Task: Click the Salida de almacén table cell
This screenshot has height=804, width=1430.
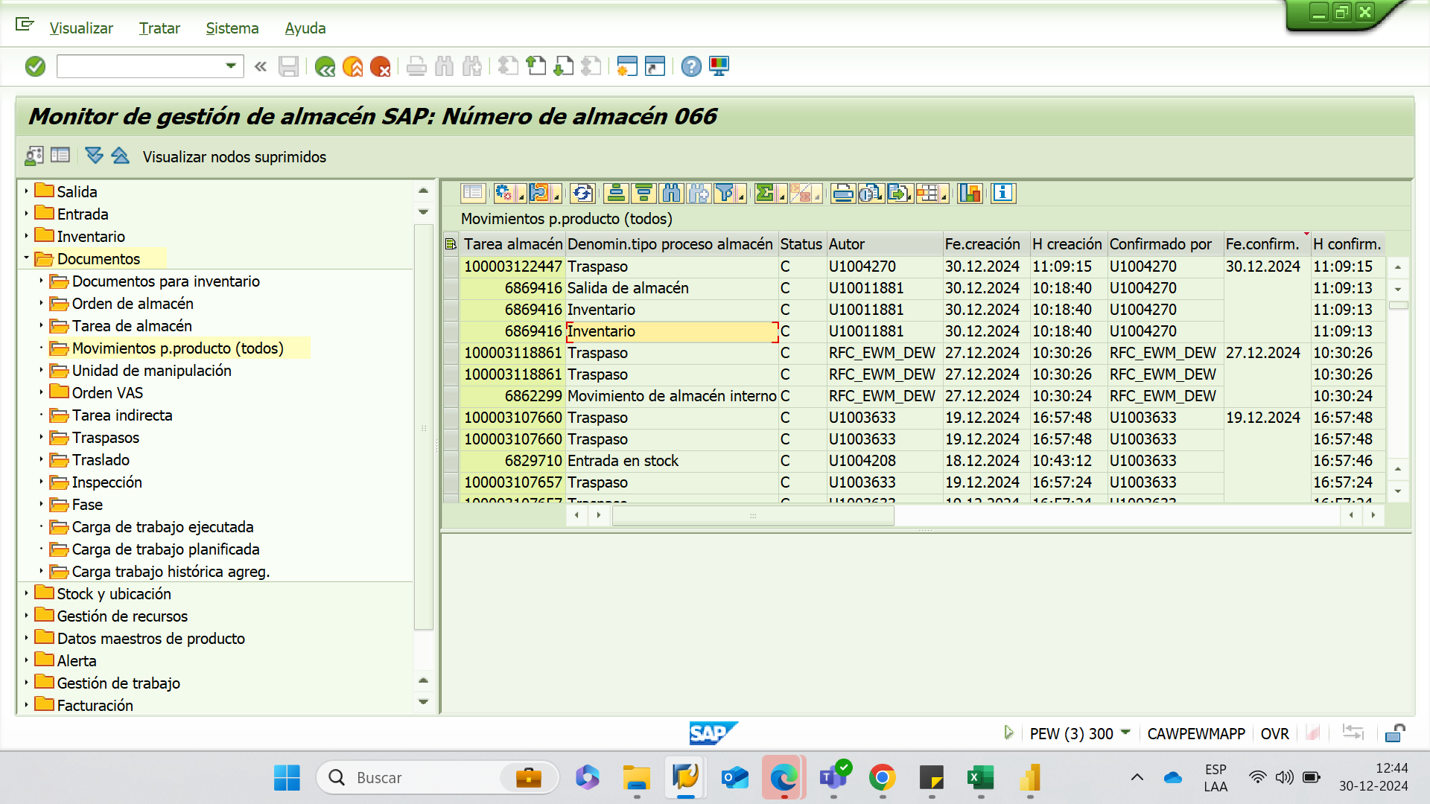Action: coord(672,288)
